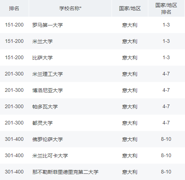The width and height of the screenshot is (185, 180).
Task: Click 博洛尼亚大学 school name
Action: click(x=48, y=90)
